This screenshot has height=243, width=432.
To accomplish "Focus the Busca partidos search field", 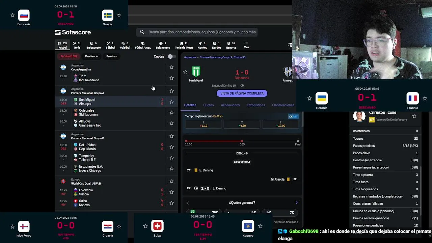I will [x=197, y=32].
